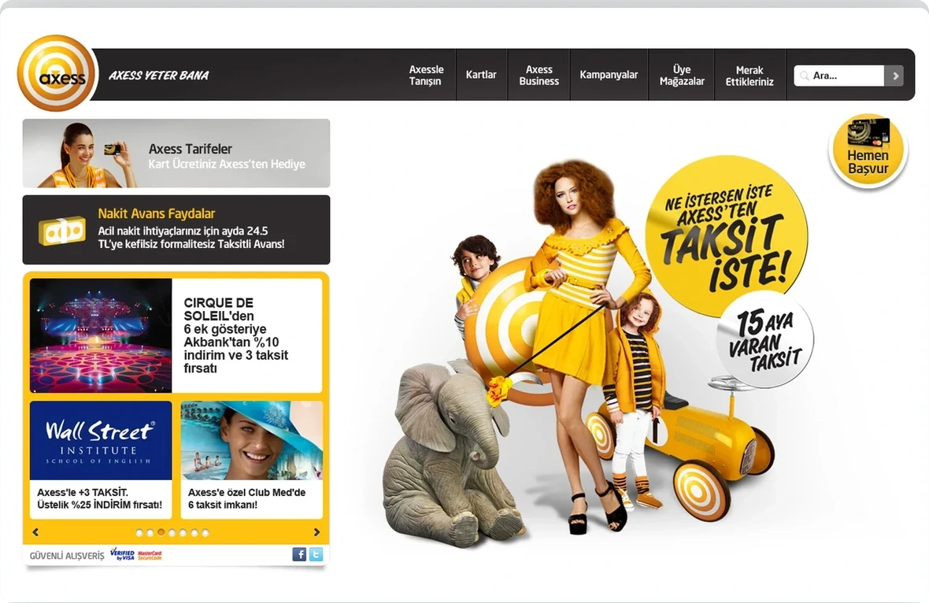Click the GÜVENLİ ALIŞVERİŞ label

click(67, 556)
